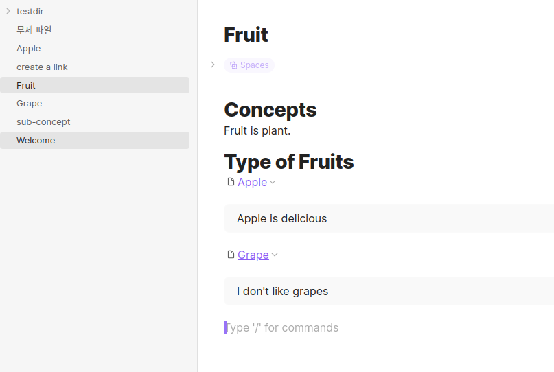Open the Apple note from sidebar
Image resolution: width=554 pixels, height=372 pixels.
pyautogui.click(x=28, y=48)
